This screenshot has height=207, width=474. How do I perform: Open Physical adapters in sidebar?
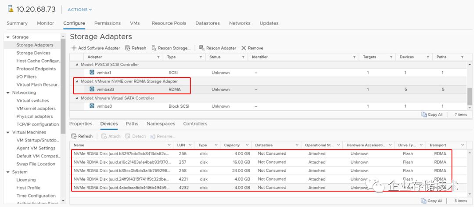[x=35, y=116]
